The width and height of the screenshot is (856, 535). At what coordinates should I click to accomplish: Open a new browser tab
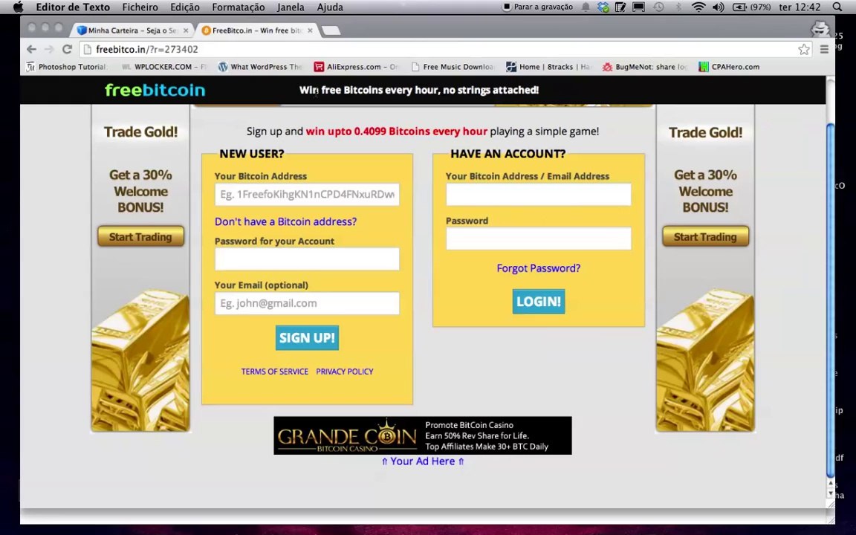coord(331,30)
